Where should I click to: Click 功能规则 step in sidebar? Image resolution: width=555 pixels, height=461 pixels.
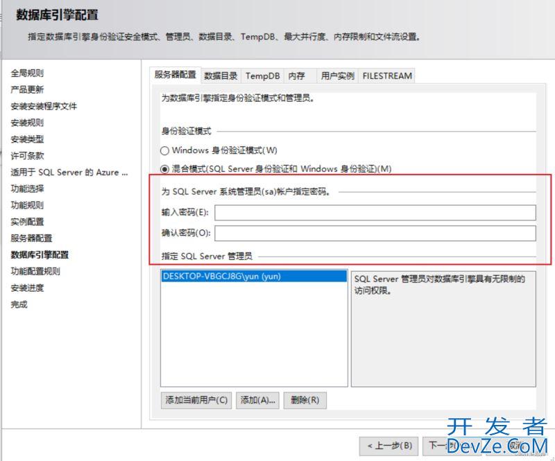[x=27, y=205]
